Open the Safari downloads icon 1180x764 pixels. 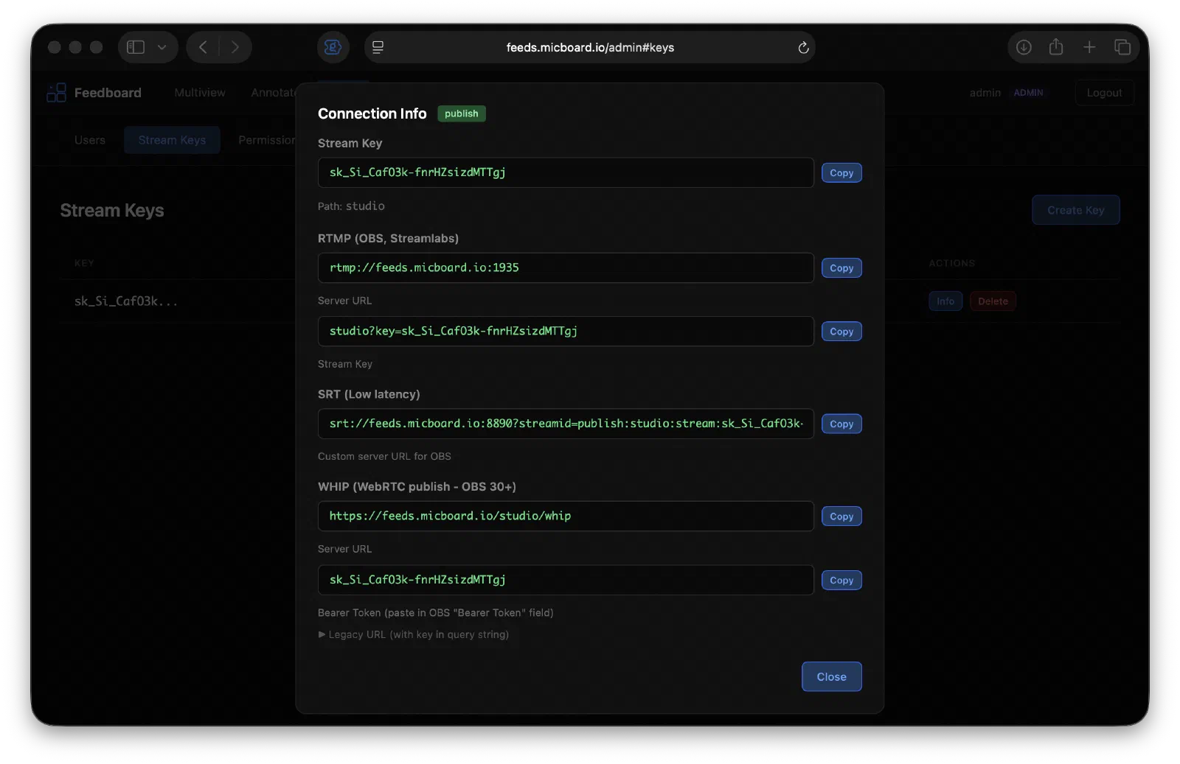[1024, 47]
